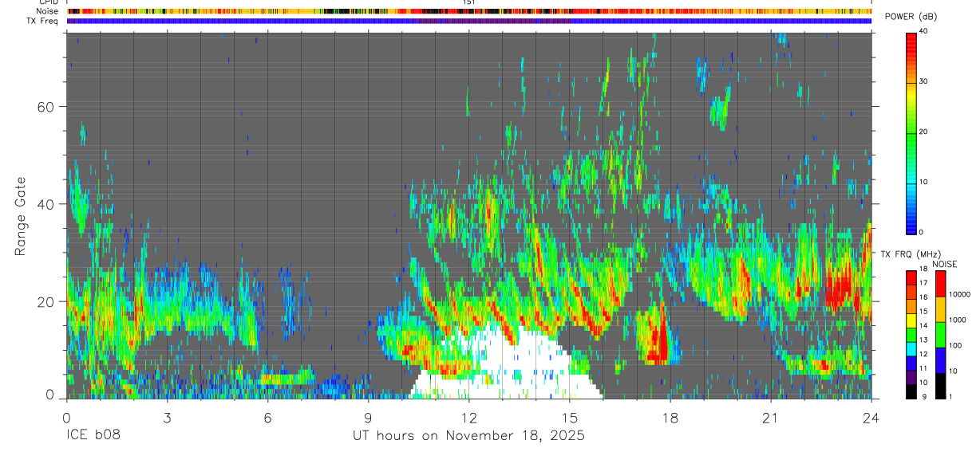
Task: Click the x-axis tick label 3
Action: (167, 418)
